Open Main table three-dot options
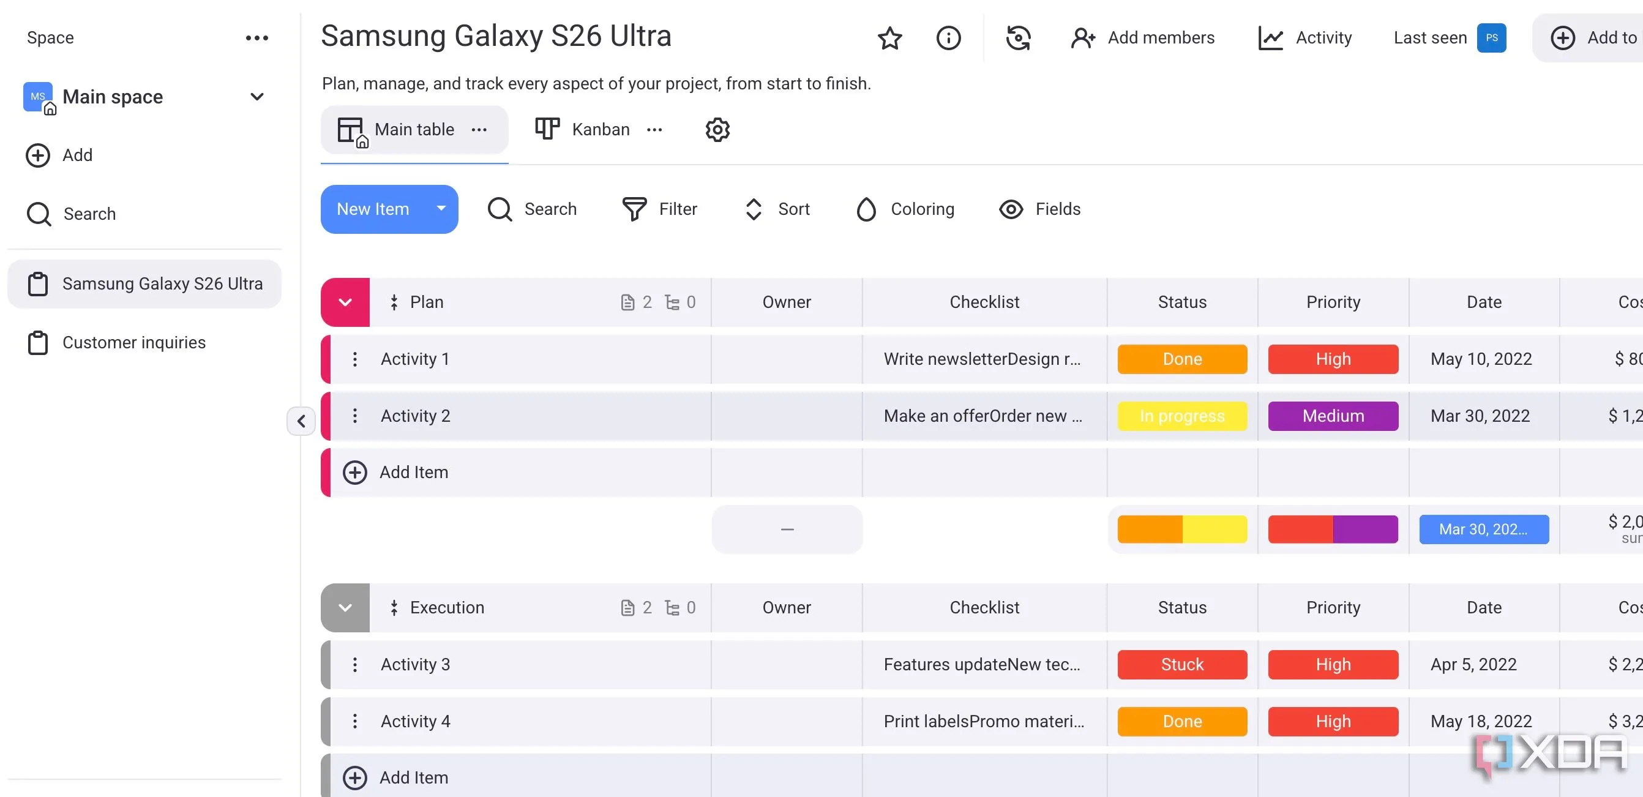 (479, 130)
